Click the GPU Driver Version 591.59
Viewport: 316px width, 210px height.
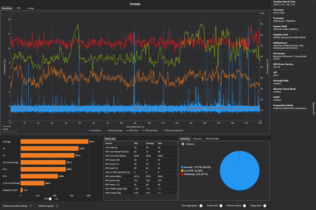coord(277,67)
